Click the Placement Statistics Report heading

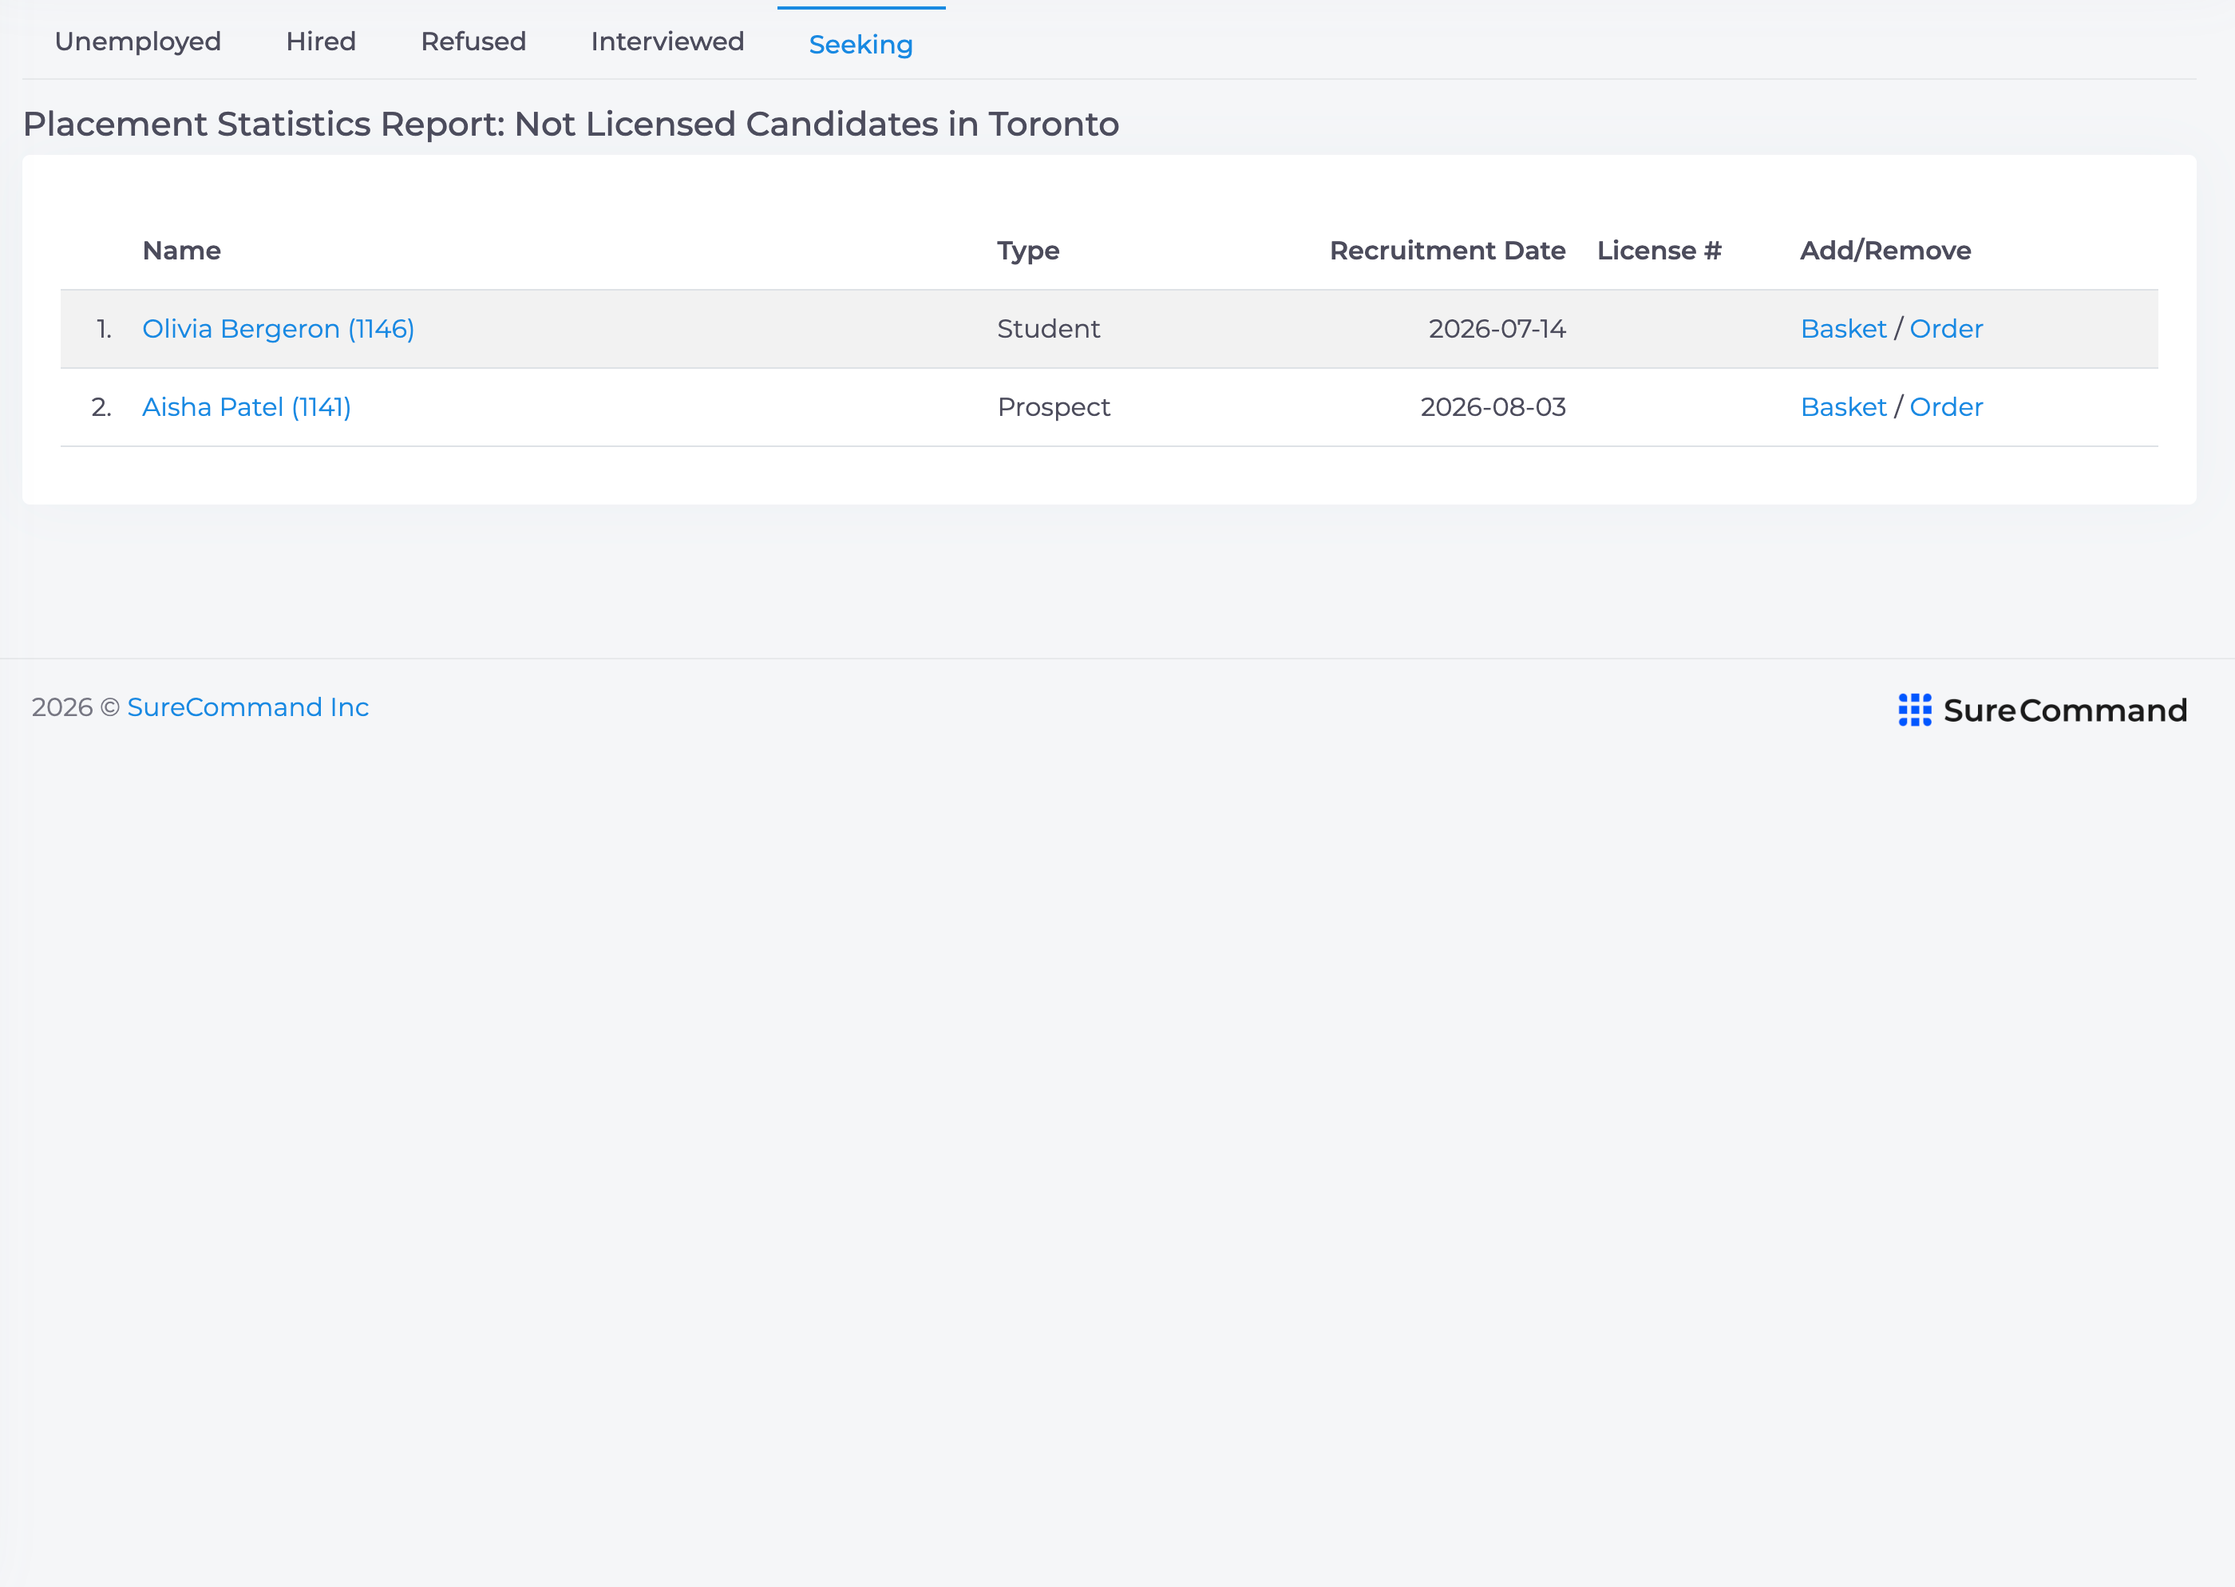point(571,124)
